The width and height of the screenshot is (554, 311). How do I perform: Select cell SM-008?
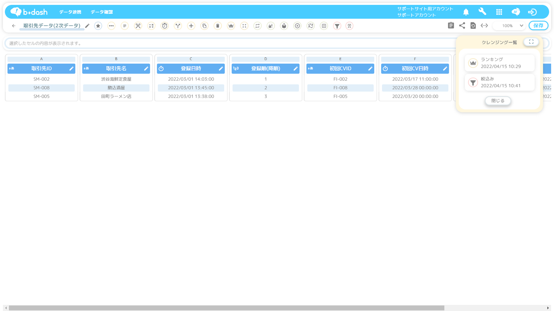click(41, 88)
